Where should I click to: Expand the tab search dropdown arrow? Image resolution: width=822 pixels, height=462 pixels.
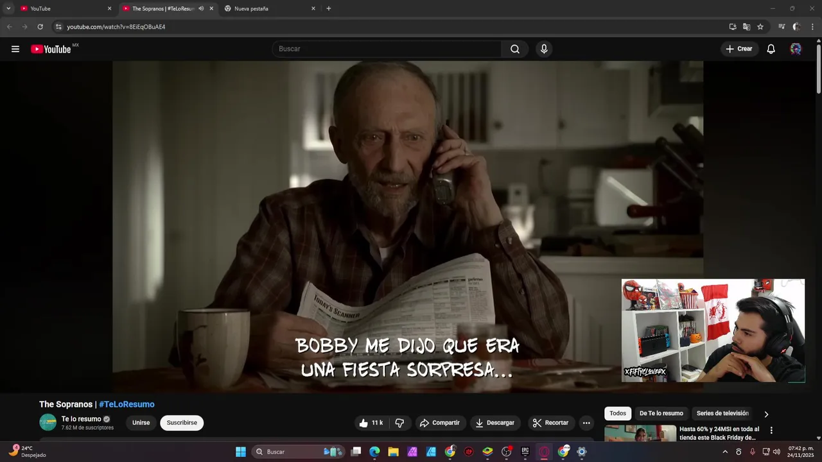tap(8, 8)
